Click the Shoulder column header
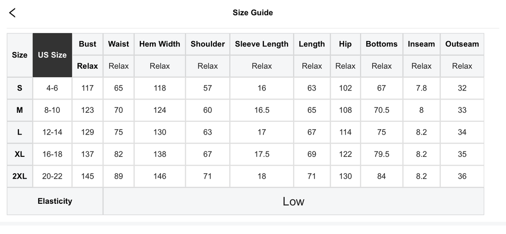Screen dimensions: 506x234 pyautogui.click(x=208, y=44)
